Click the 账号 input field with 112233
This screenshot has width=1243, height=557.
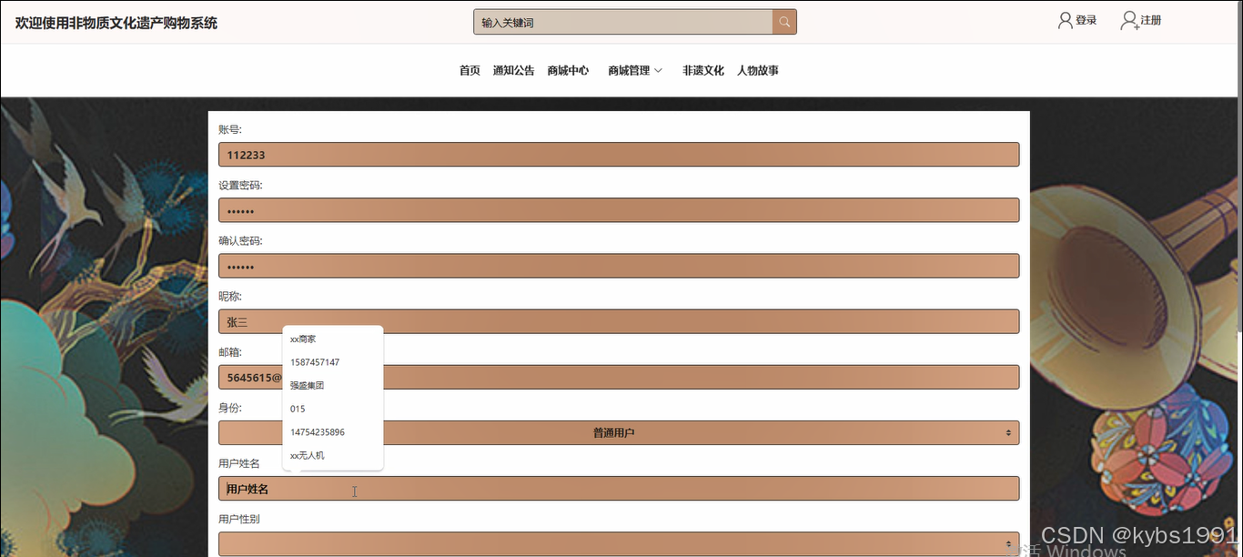[619, 155]
